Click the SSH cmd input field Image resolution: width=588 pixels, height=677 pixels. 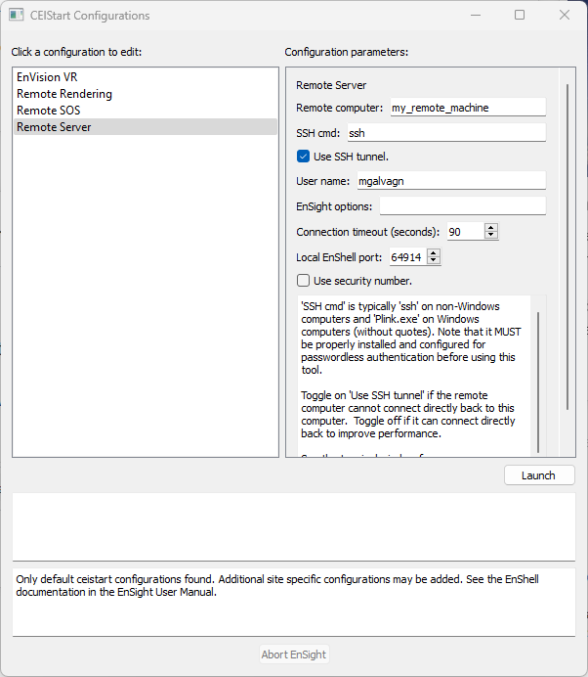pyautogui.click(x=446, y=133)
